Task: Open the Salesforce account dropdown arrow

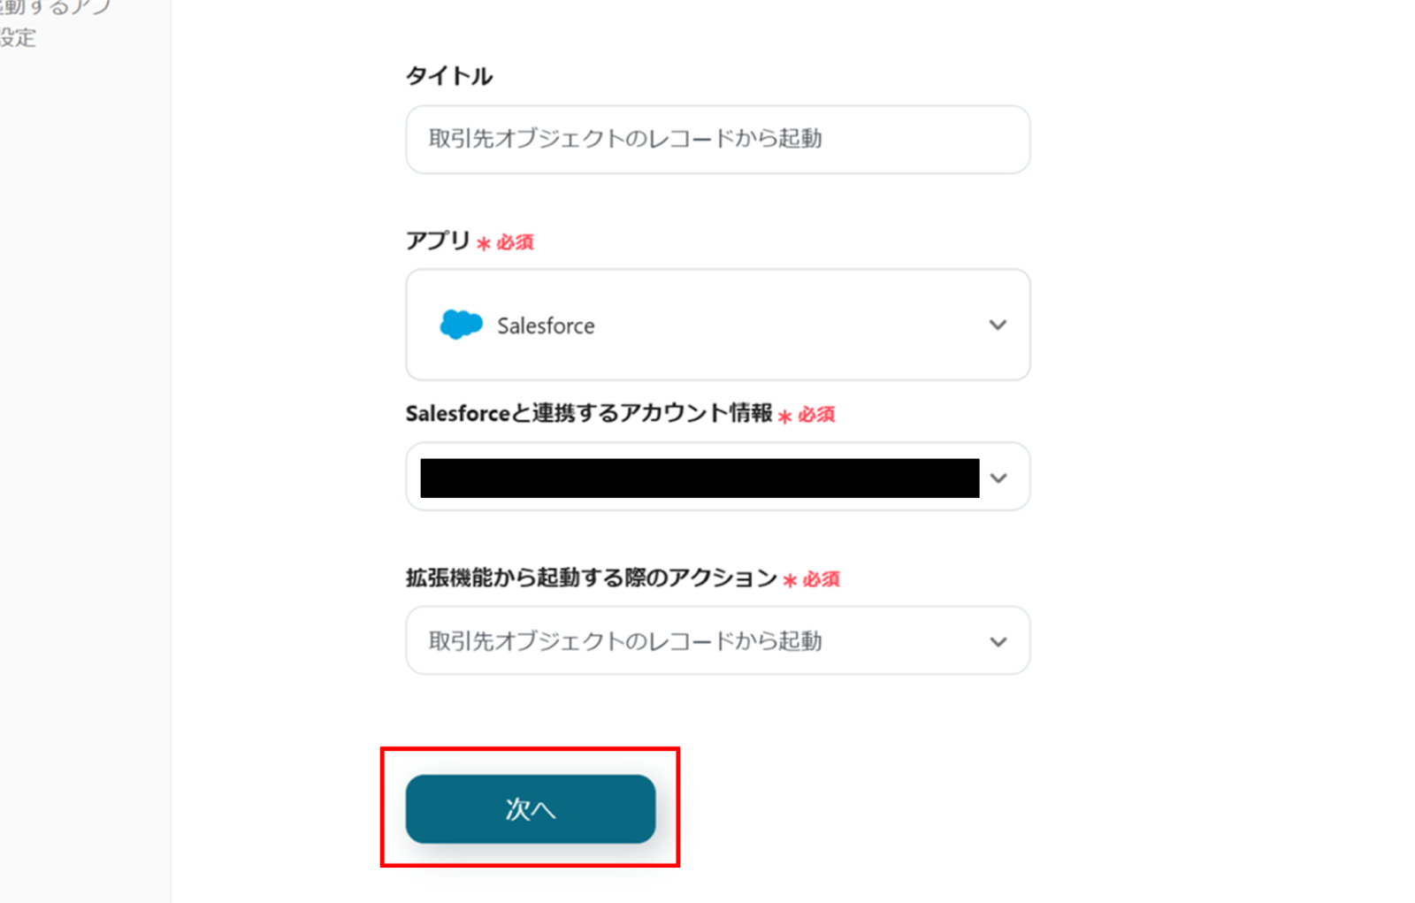Action: pyautogui.click(x=998, y=478)
